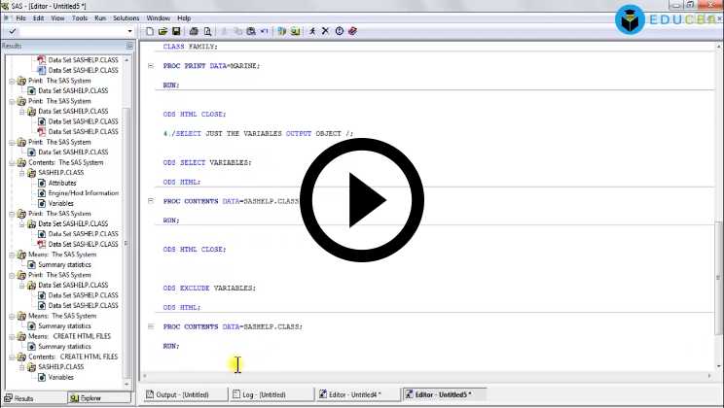
Task: Click the Clear All X icon
Action: tap(325, 32)
